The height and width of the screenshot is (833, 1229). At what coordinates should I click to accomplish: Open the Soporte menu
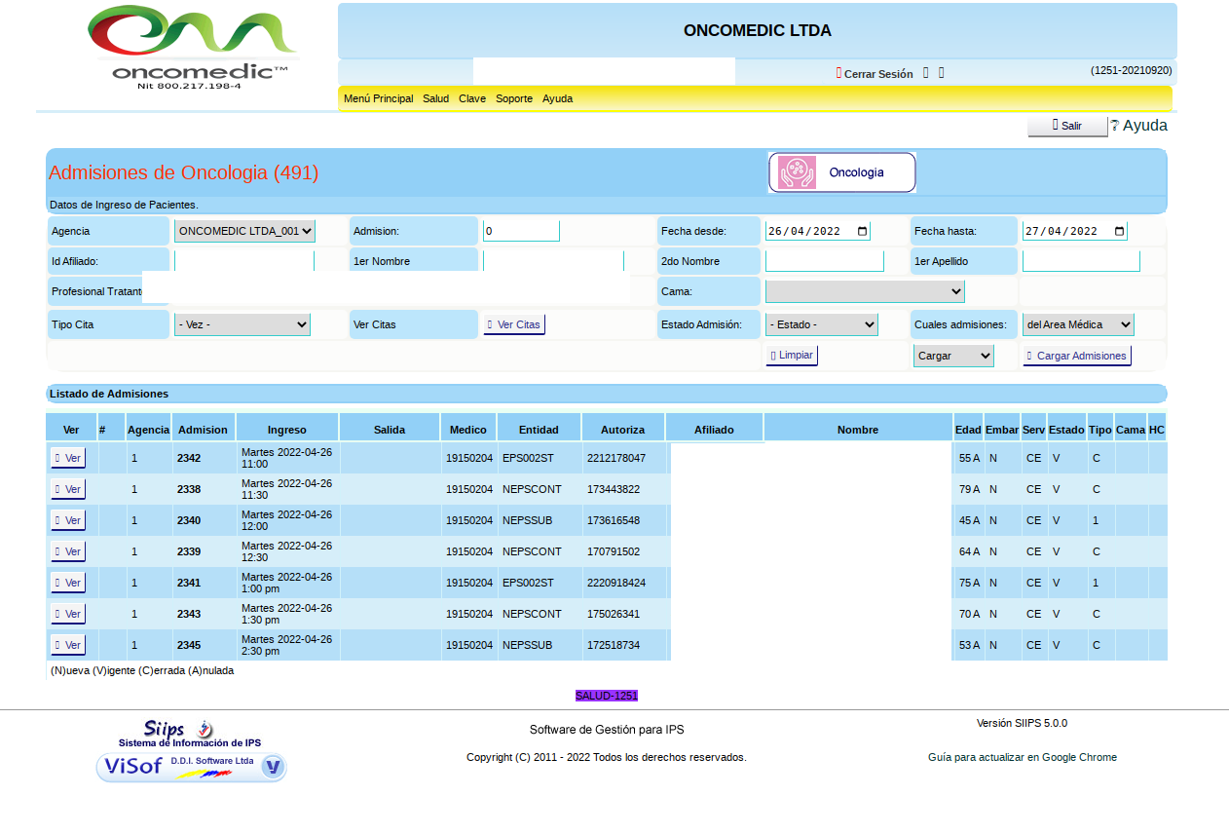(x=513, y=98)
